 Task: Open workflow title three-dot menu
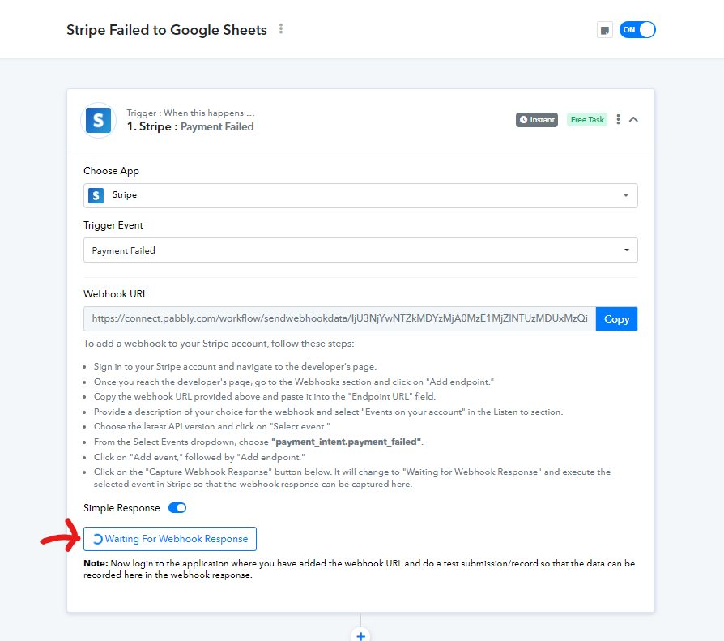point(281,29)
